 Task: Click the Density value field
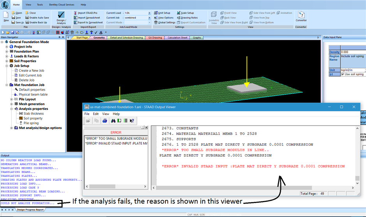[x=353, y=52]
